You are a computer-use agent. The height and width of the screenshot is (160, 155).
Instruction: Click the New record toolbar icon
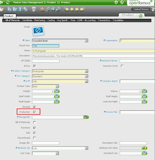click(x=2, y=9)
